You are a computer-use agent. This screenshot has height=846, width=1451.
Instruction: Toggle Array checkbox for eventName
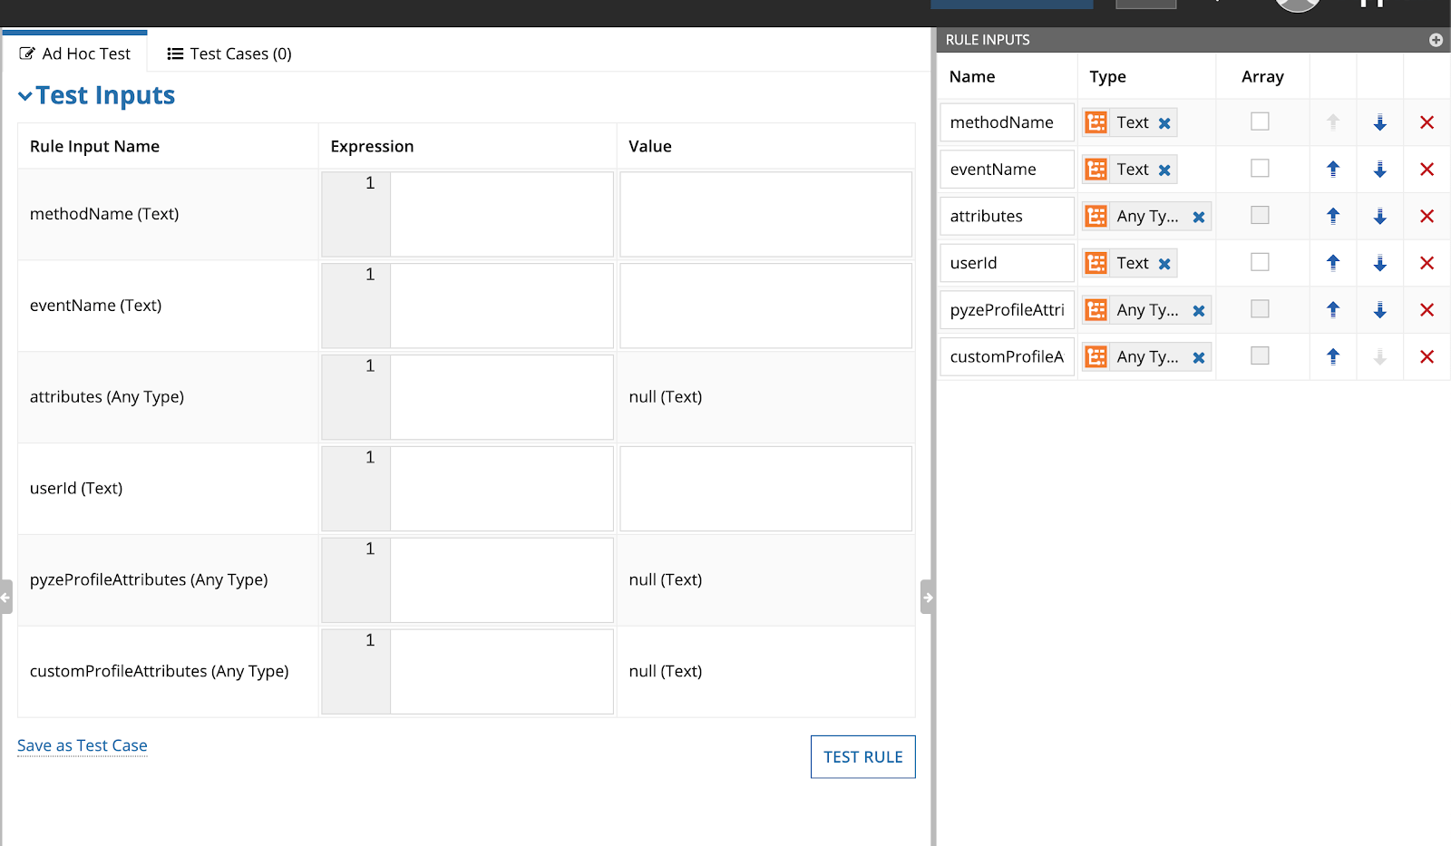coord(1260,169)
